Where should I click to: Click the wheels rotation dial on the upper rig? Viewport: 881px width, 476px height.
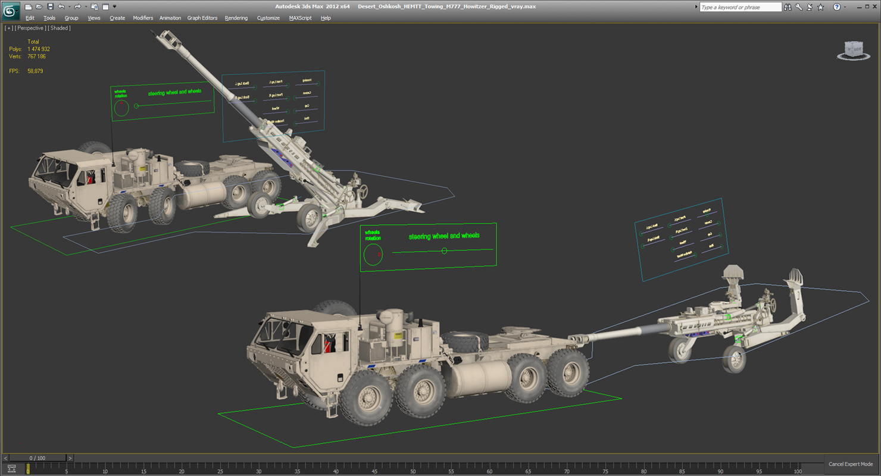point(121,108)
